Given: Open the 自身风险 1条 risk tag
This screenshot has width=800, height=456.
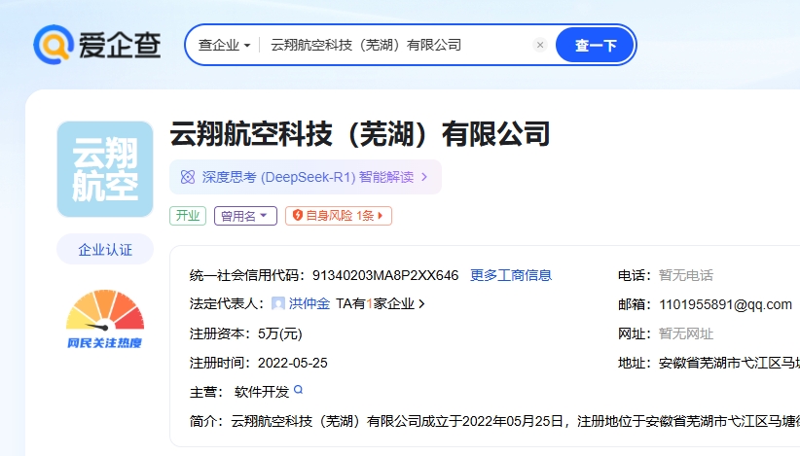Looking at the screenshot, I should pyautogui.click(x=339, y=216).
